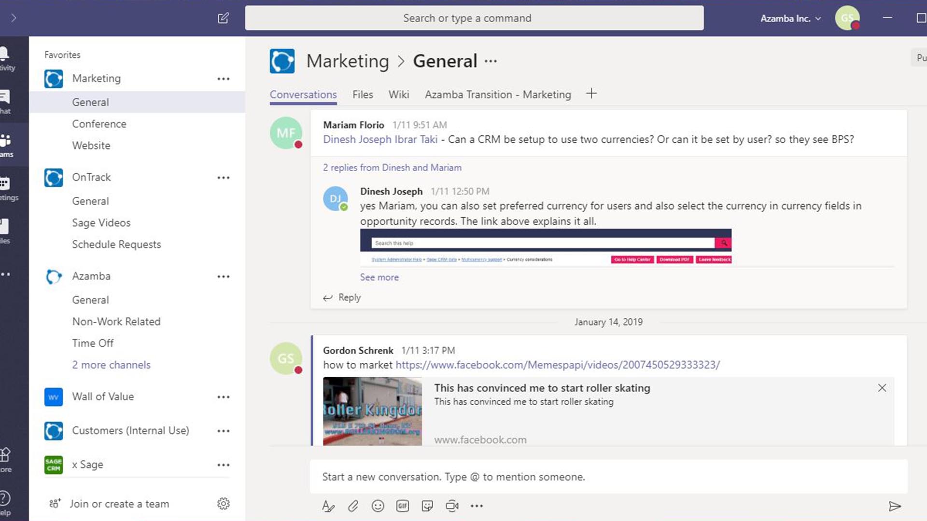Select the x Sage team
The image size is (927, 521).
(87, 465)
